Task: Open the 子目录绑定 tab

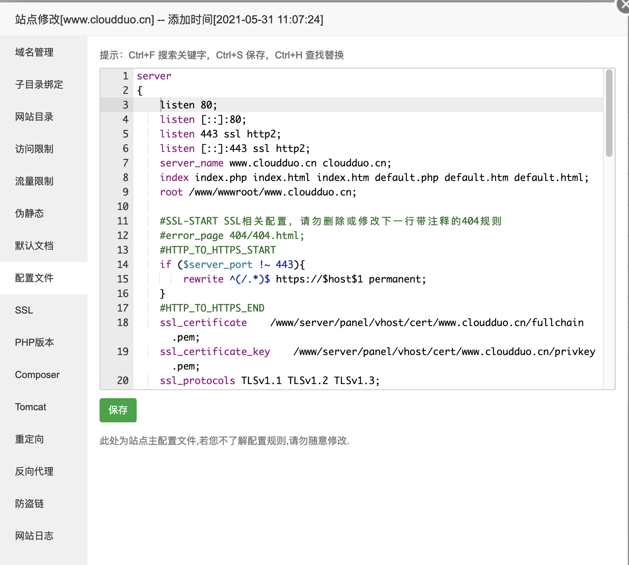Action: [x=44, y=85]
